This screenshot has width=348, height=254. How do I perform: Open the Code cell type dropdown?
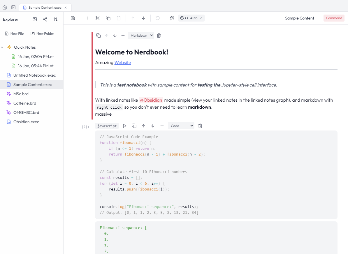click(181, 126)
